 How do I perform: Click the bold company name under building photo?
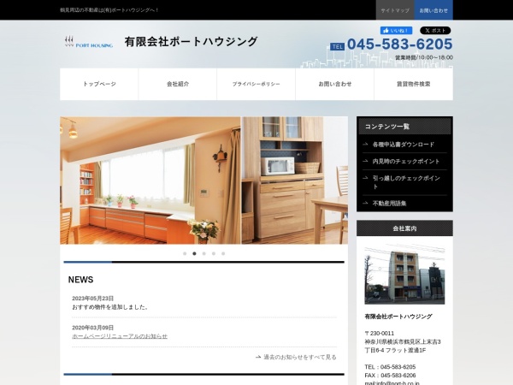click(398, 317)
